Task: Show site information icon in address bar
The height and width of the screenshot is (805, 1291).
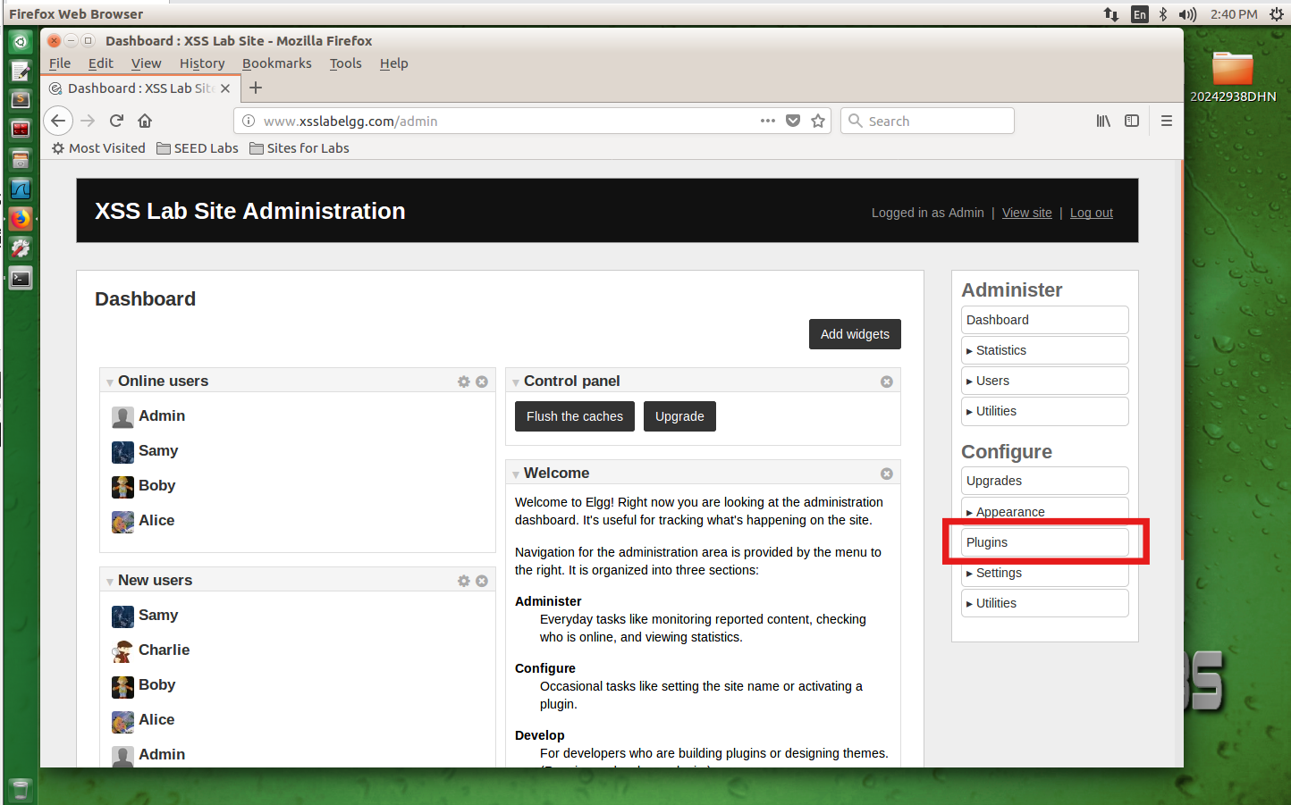Action: pyautogui.click(x=249, y=121)
